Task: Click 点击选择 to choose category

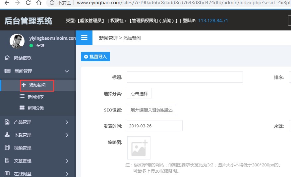Action: (139, 94)
